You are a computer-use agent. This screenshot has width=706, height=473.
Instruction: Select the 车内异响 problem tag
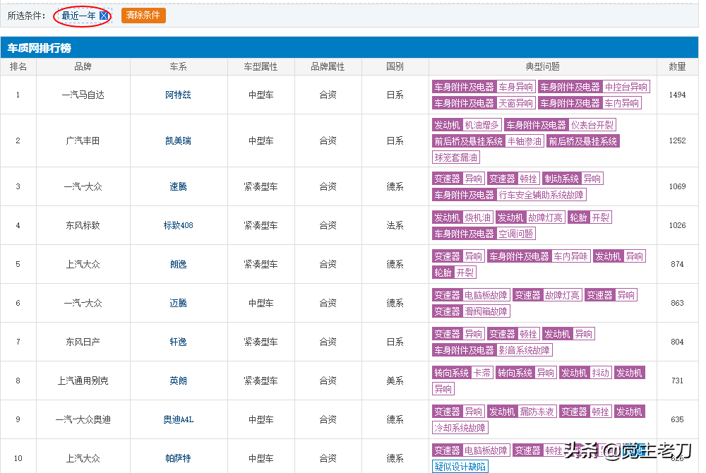621,103
